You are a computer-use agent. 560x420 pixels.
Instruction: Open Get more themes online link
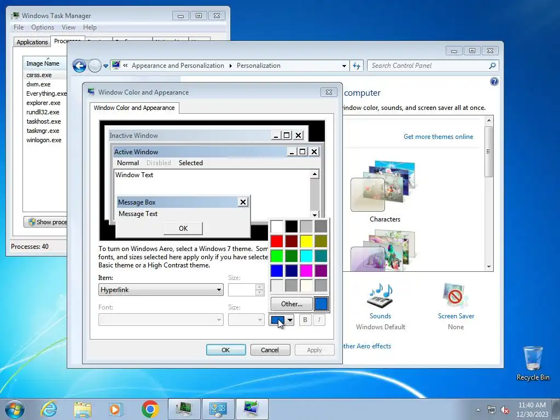point(438,136)
